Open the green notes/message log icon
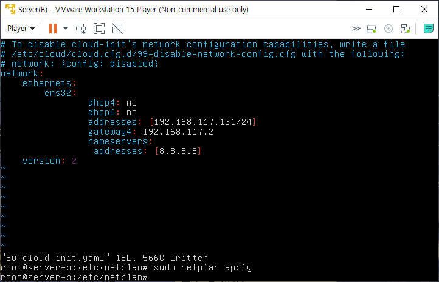Screen dimensions: 439x282 [429, 29]
